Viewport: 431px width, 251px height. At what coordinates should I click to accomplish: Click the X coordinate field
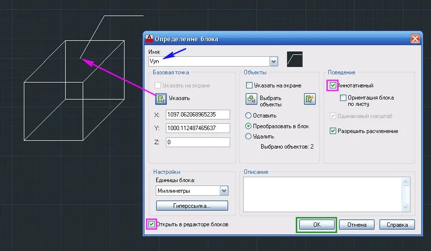pyautogui.click(x=198, y=115)
